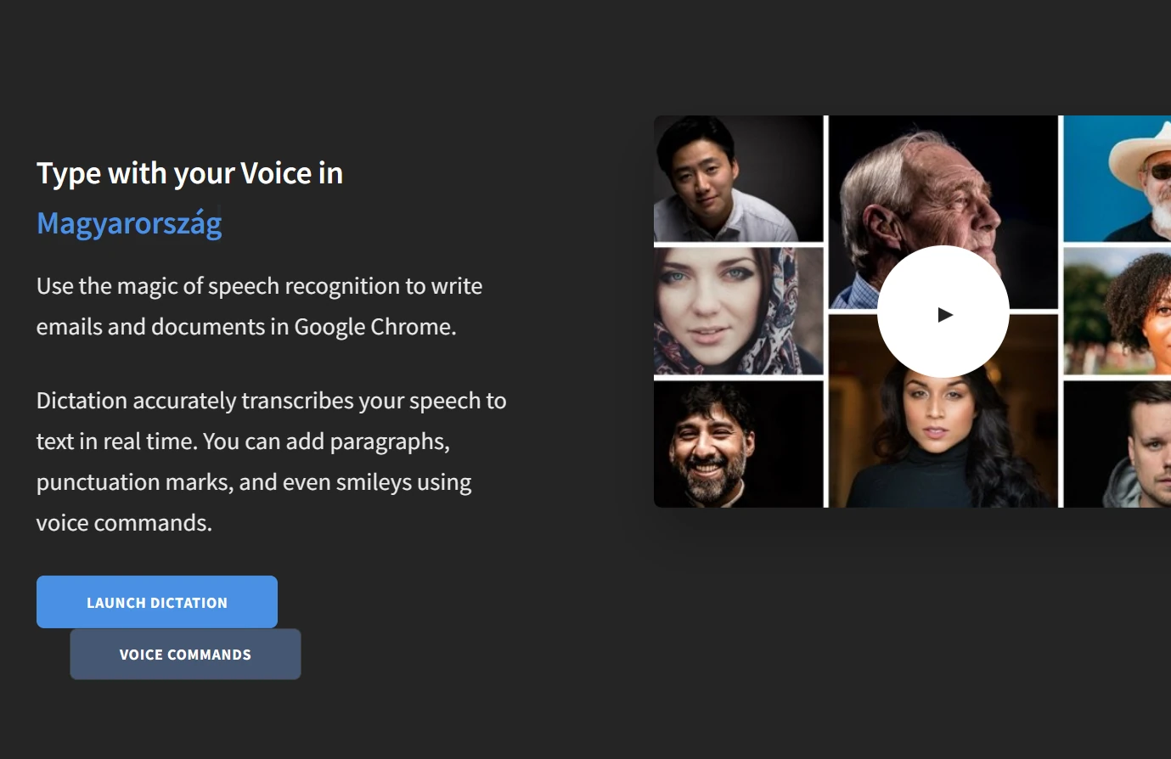This screenshot has height=759, width=1171.
Task: Open the Voice Commands button
Action: (x=185, y=654)
